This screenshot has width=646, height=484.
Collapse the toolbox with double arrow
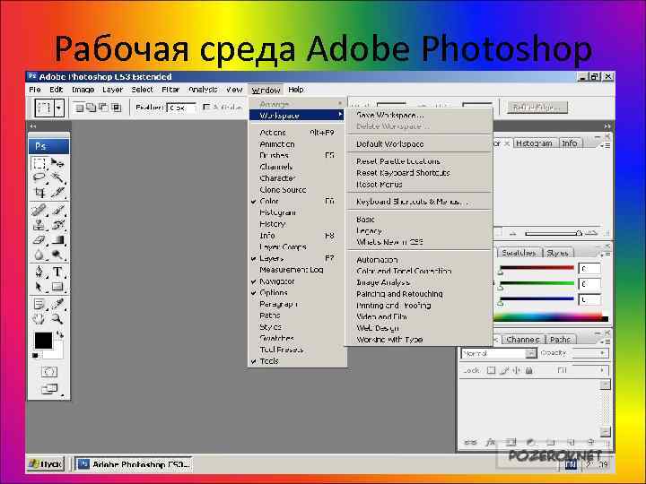tap(33, 126)
